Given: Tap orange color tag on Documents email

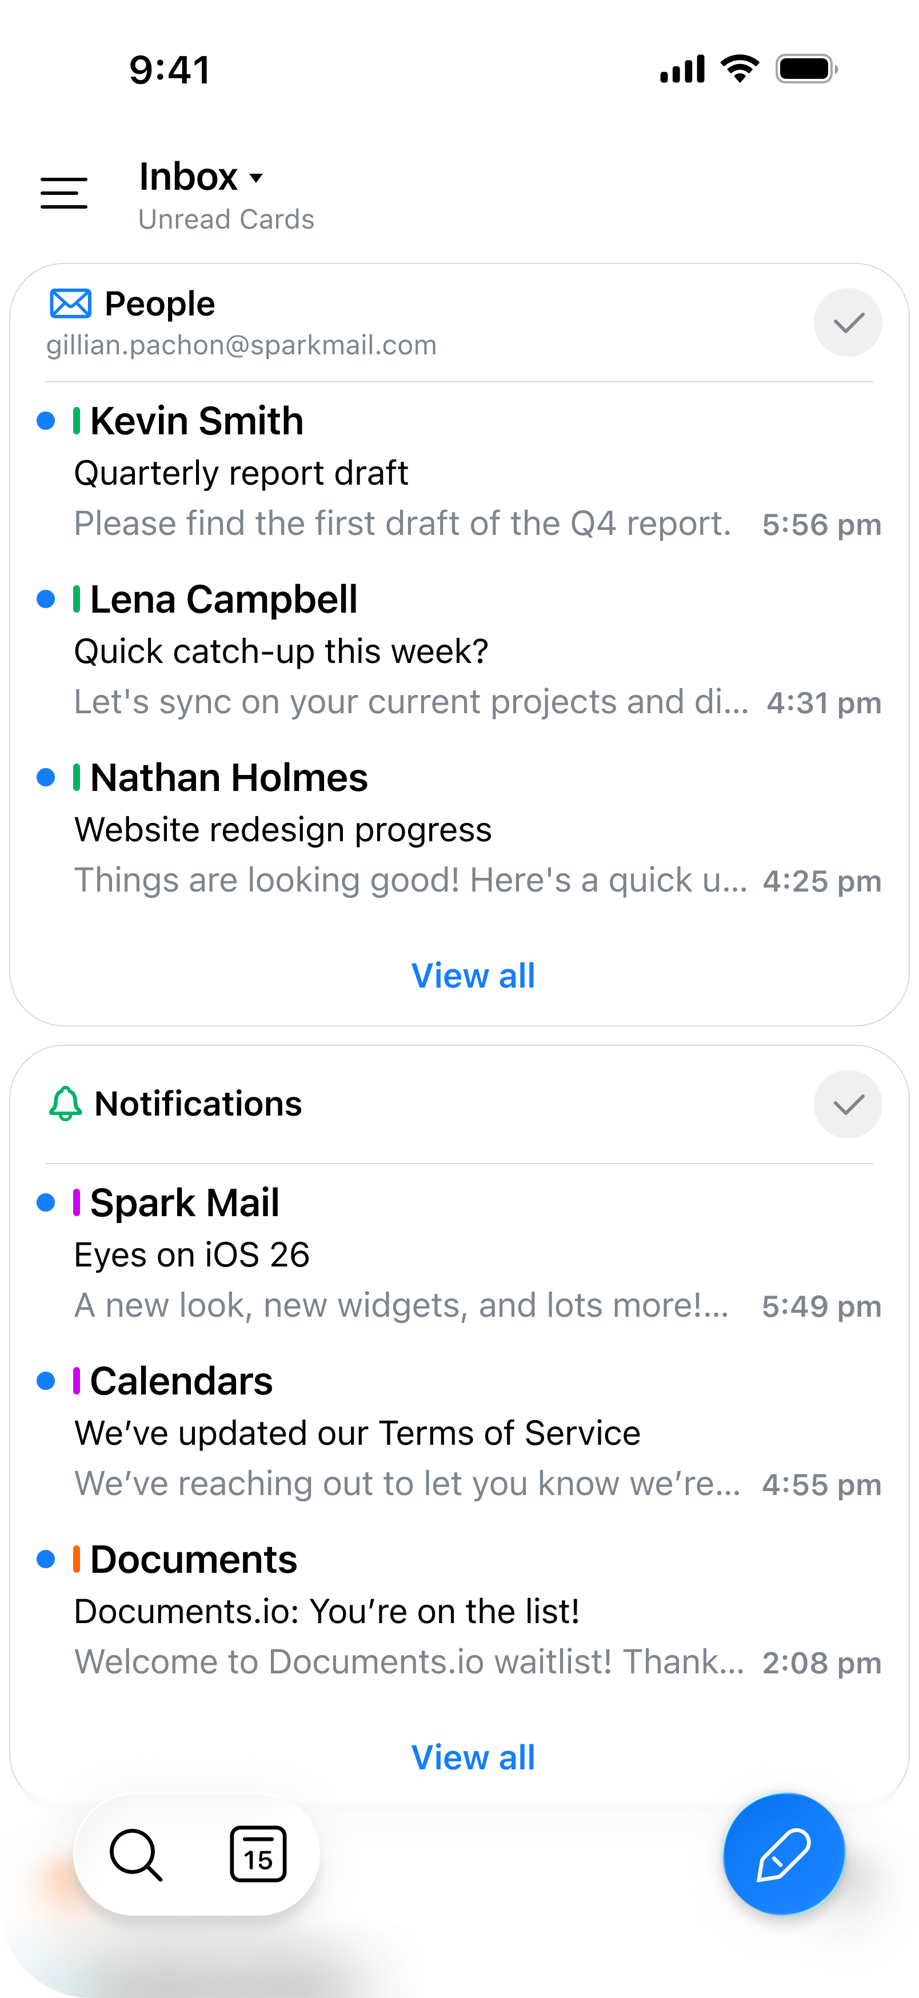Looking at the screenshot, I should (x=77, y=1559).
